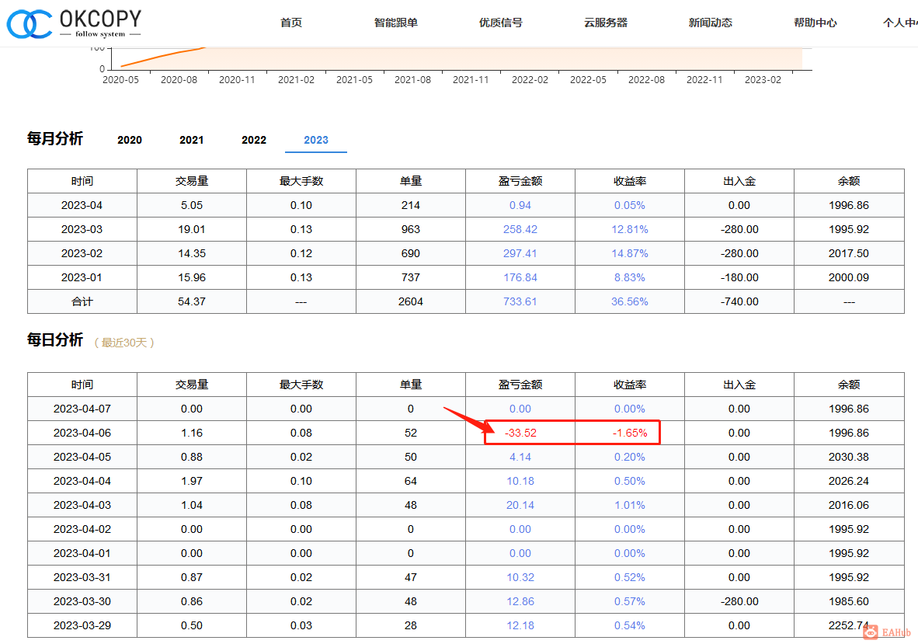Click daily profit 12.18 on 2023-03-29
The image size is (918, 644).
(x=520, y=625)
